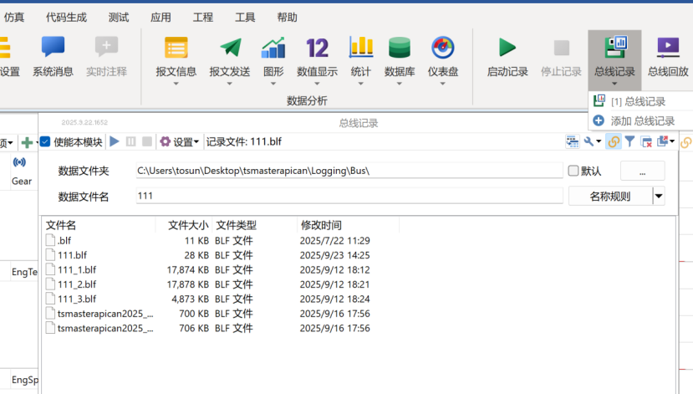The height and width of the screenshot is (394, 693).
Task: Open the 数值显示 numeric display tool
Action: [317, 57]
